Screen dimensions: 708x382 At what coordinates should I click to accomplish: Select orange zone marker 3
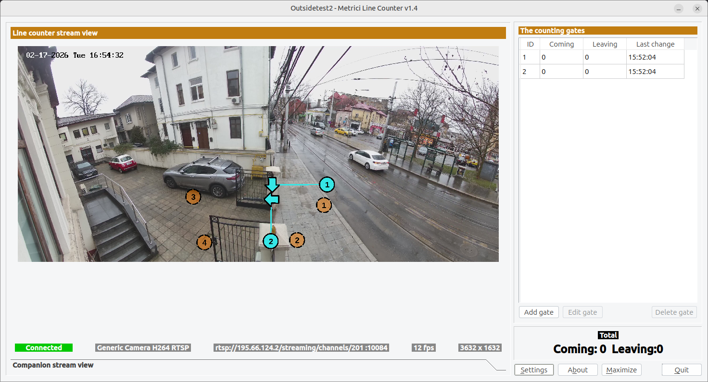pos(193,196)
